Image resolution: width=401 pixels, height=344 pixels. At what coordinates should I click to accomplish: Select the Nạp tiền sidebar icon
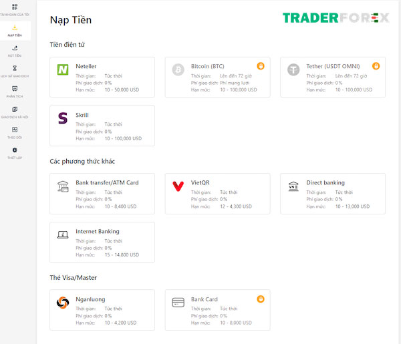15,27
